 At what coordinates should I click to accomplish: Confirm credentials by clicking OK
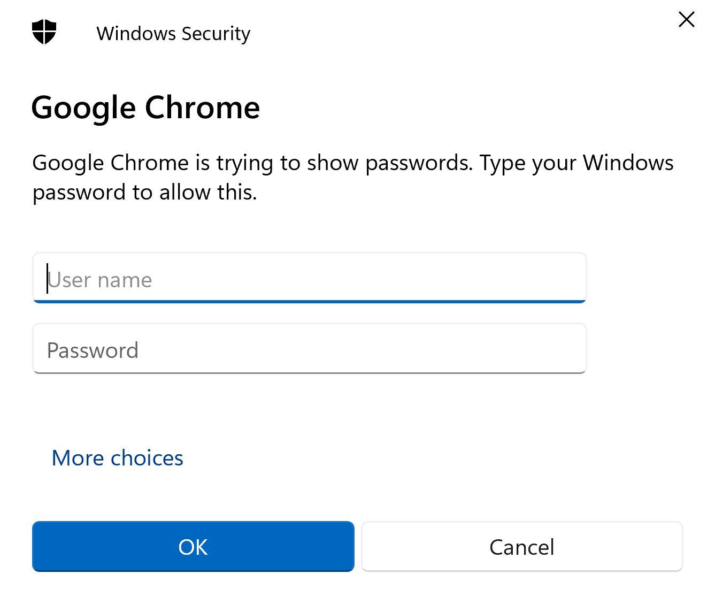pos(194,546)
